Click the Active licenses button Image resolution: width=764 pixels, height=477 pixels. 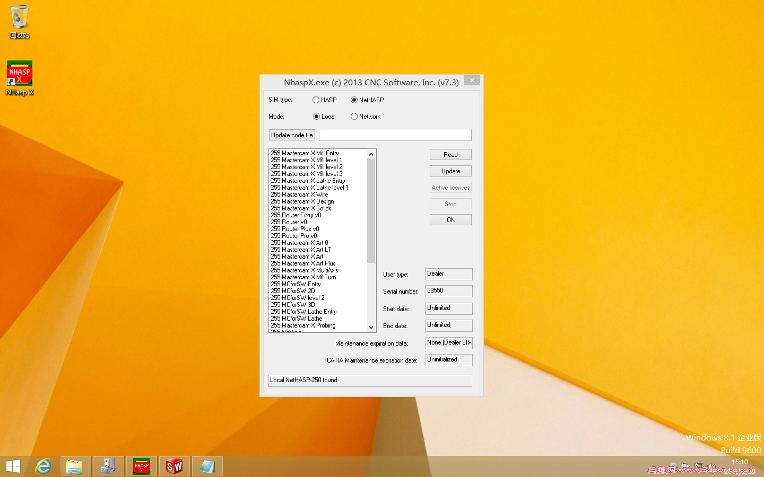pyautogui.click(x=450, y=188)
